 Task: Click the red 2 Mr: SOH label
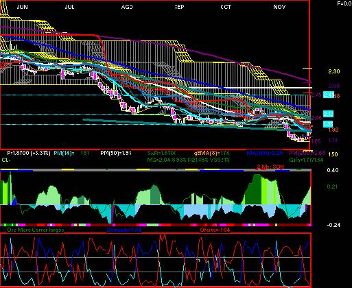tap(270, 167)
